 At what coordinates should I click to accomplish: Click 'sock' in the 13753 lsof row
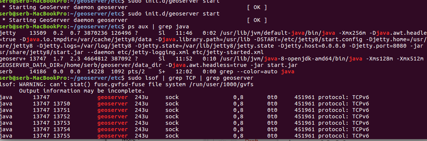point(172,123)
